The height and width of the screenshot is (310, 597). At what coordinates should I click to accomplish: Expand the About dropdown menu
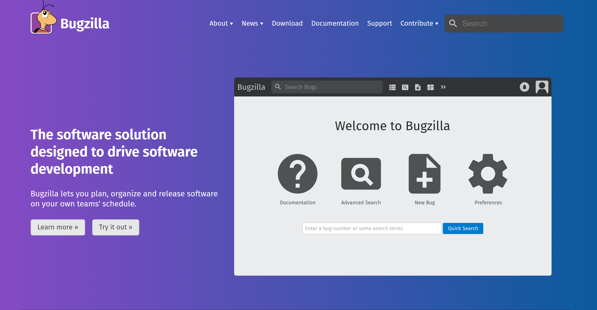pyautogui.click(x=221, y=23)
